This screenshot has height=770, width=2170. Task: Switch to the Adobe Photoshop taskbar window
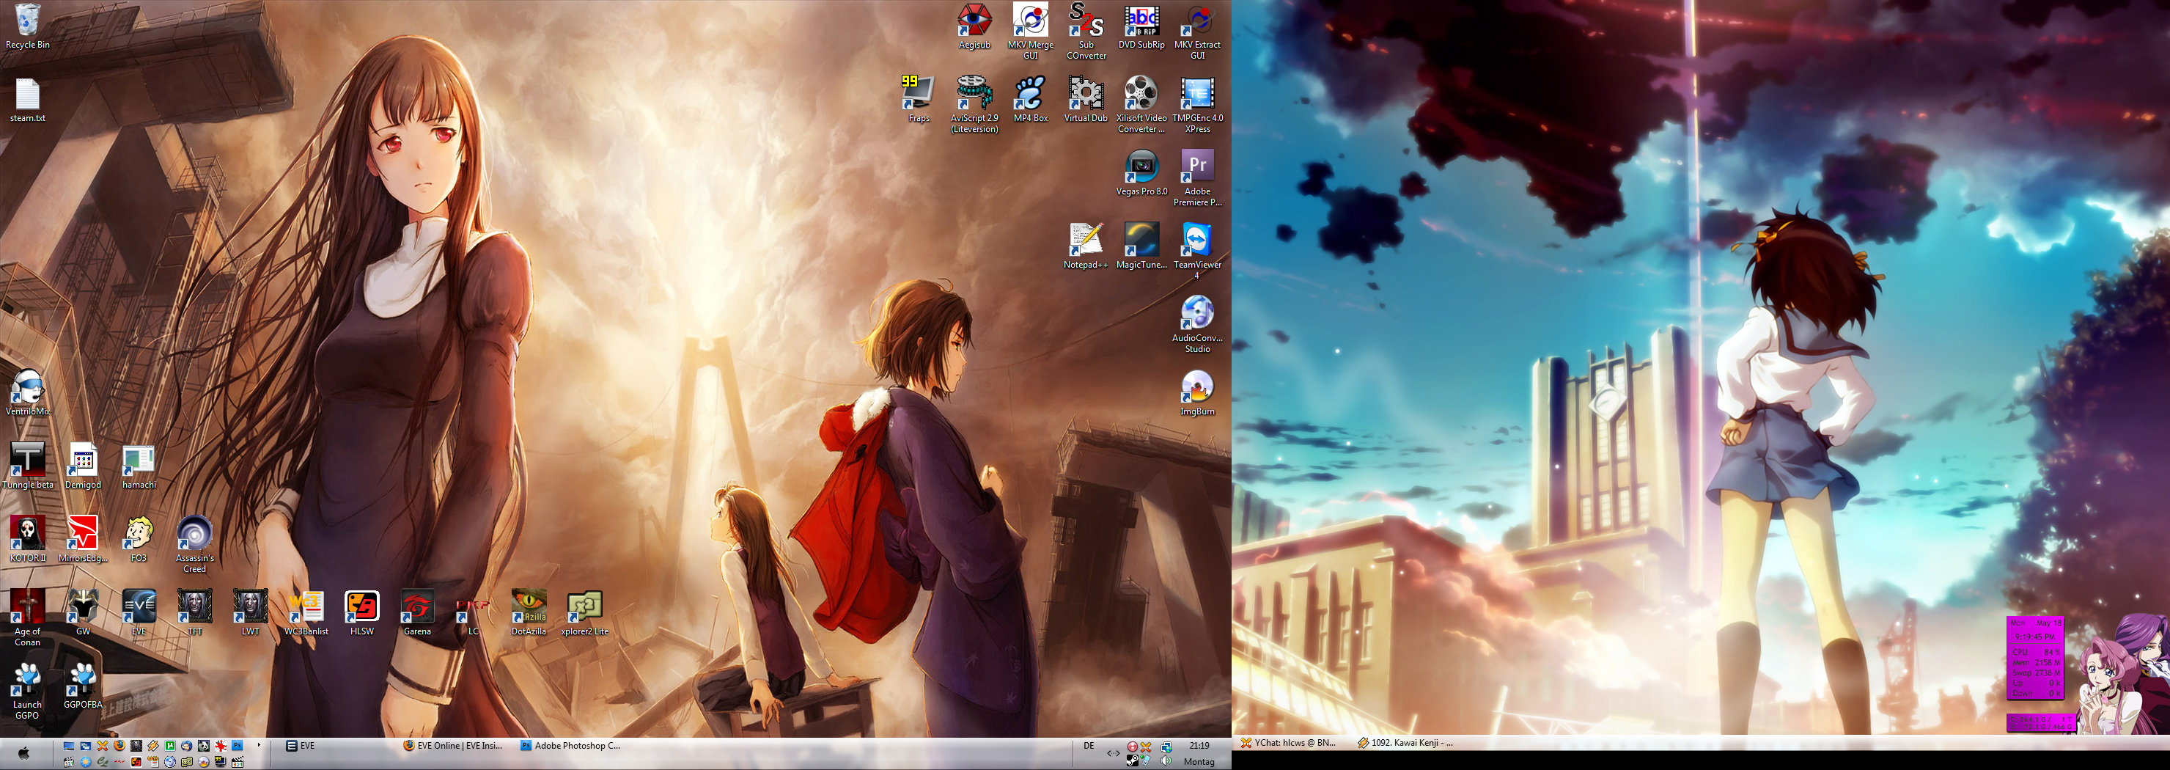pos(570,746)
